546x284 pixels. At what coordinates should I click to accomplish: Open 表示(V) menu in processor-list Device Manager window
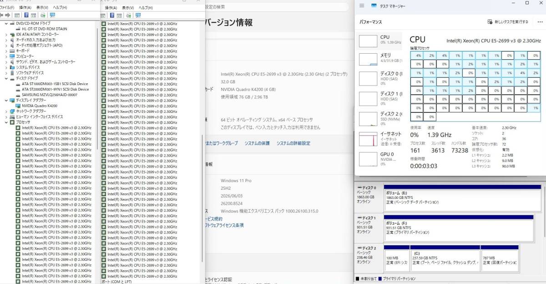pyautogui.click(x=128, y=8)
